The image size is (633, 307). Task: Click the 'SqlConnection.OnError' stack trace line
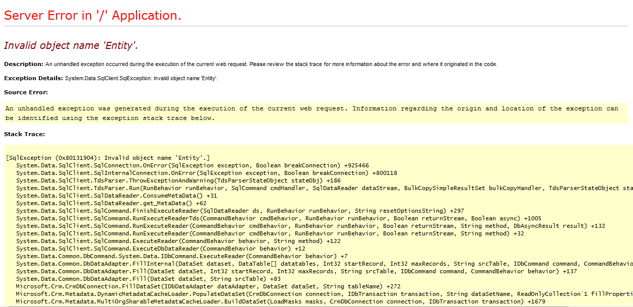[192, 165]
